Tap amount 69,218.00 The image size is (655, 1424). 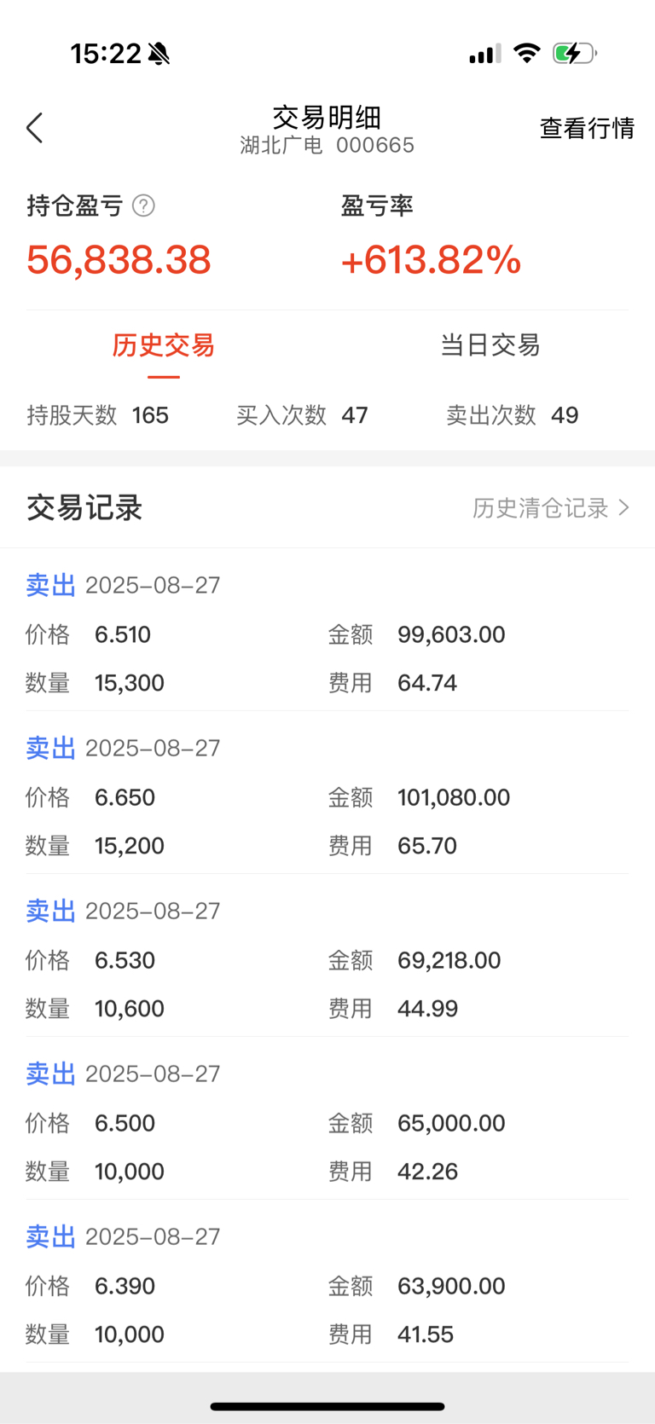click(x=449, y=960)
